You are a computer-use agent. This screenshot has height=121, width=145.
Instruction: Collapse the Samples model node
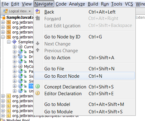tap(9, 42)
